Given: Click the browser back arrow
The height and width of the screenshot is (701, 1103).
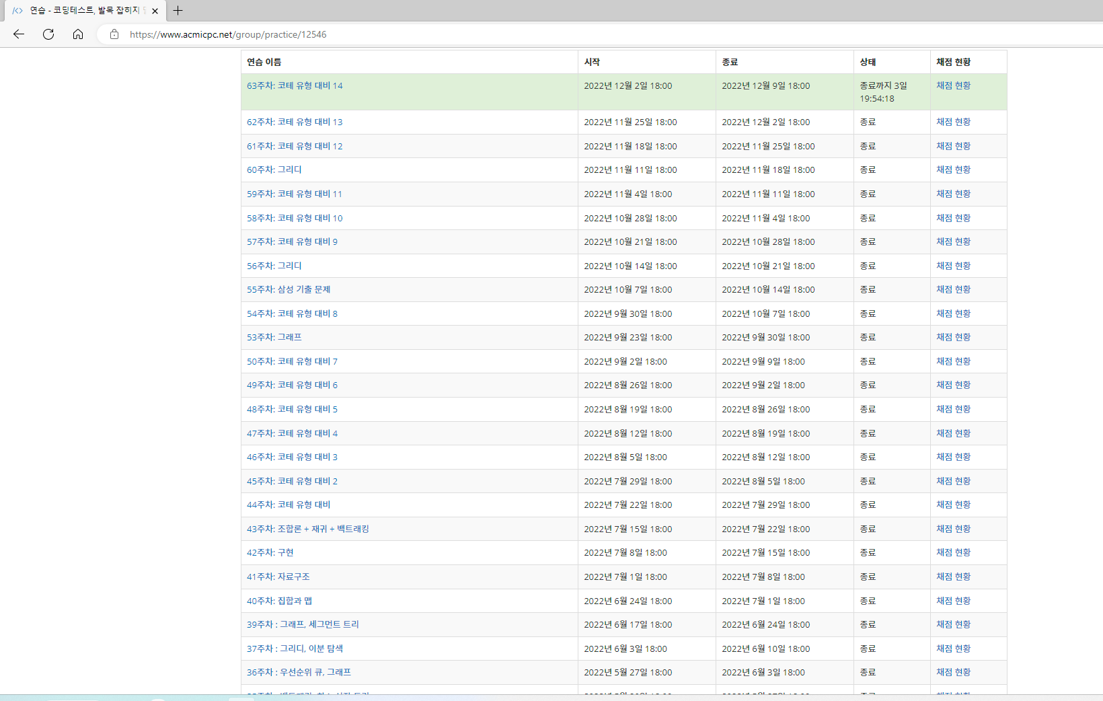Looking at the screenshot, I should pyautogui.click(x=19, y=34).
